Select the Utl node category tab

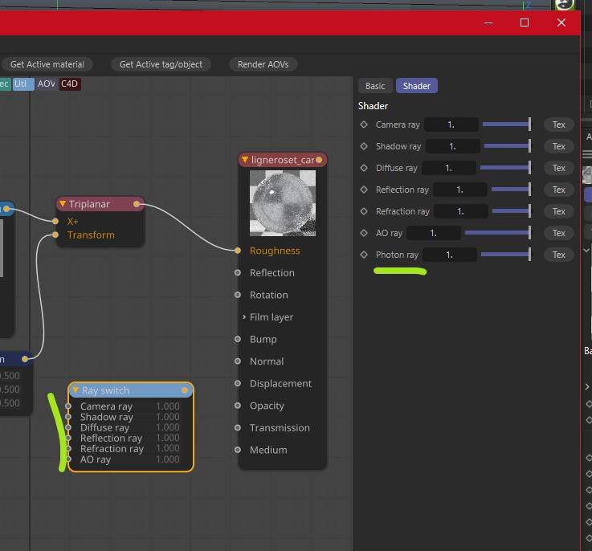[23, 84]
